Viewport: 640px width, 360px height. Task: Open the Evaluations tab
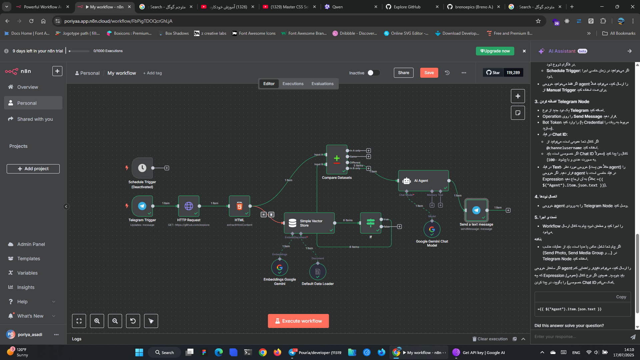[x=322, y=84]
